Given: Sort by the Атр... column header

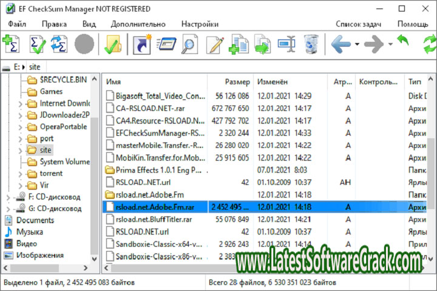Looking at the screenshot, I should point(342,82).
